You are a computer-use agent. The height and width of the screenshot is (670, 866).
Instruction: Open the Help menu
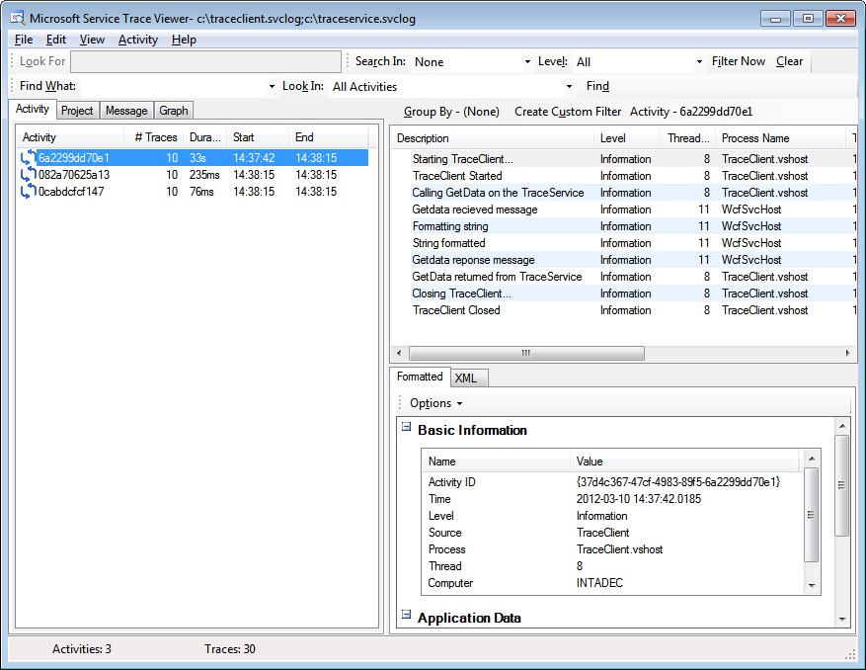(x=184, y=40)
